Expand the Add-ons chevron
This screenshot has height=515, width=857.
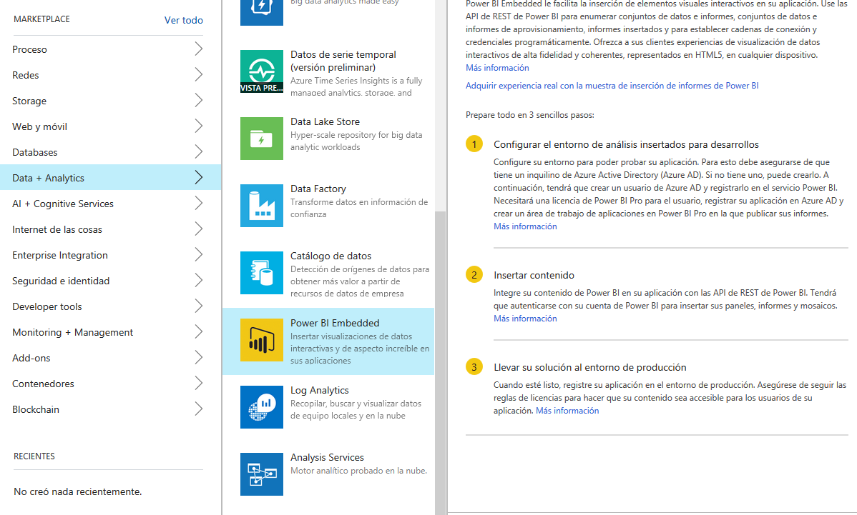[198, 357]
